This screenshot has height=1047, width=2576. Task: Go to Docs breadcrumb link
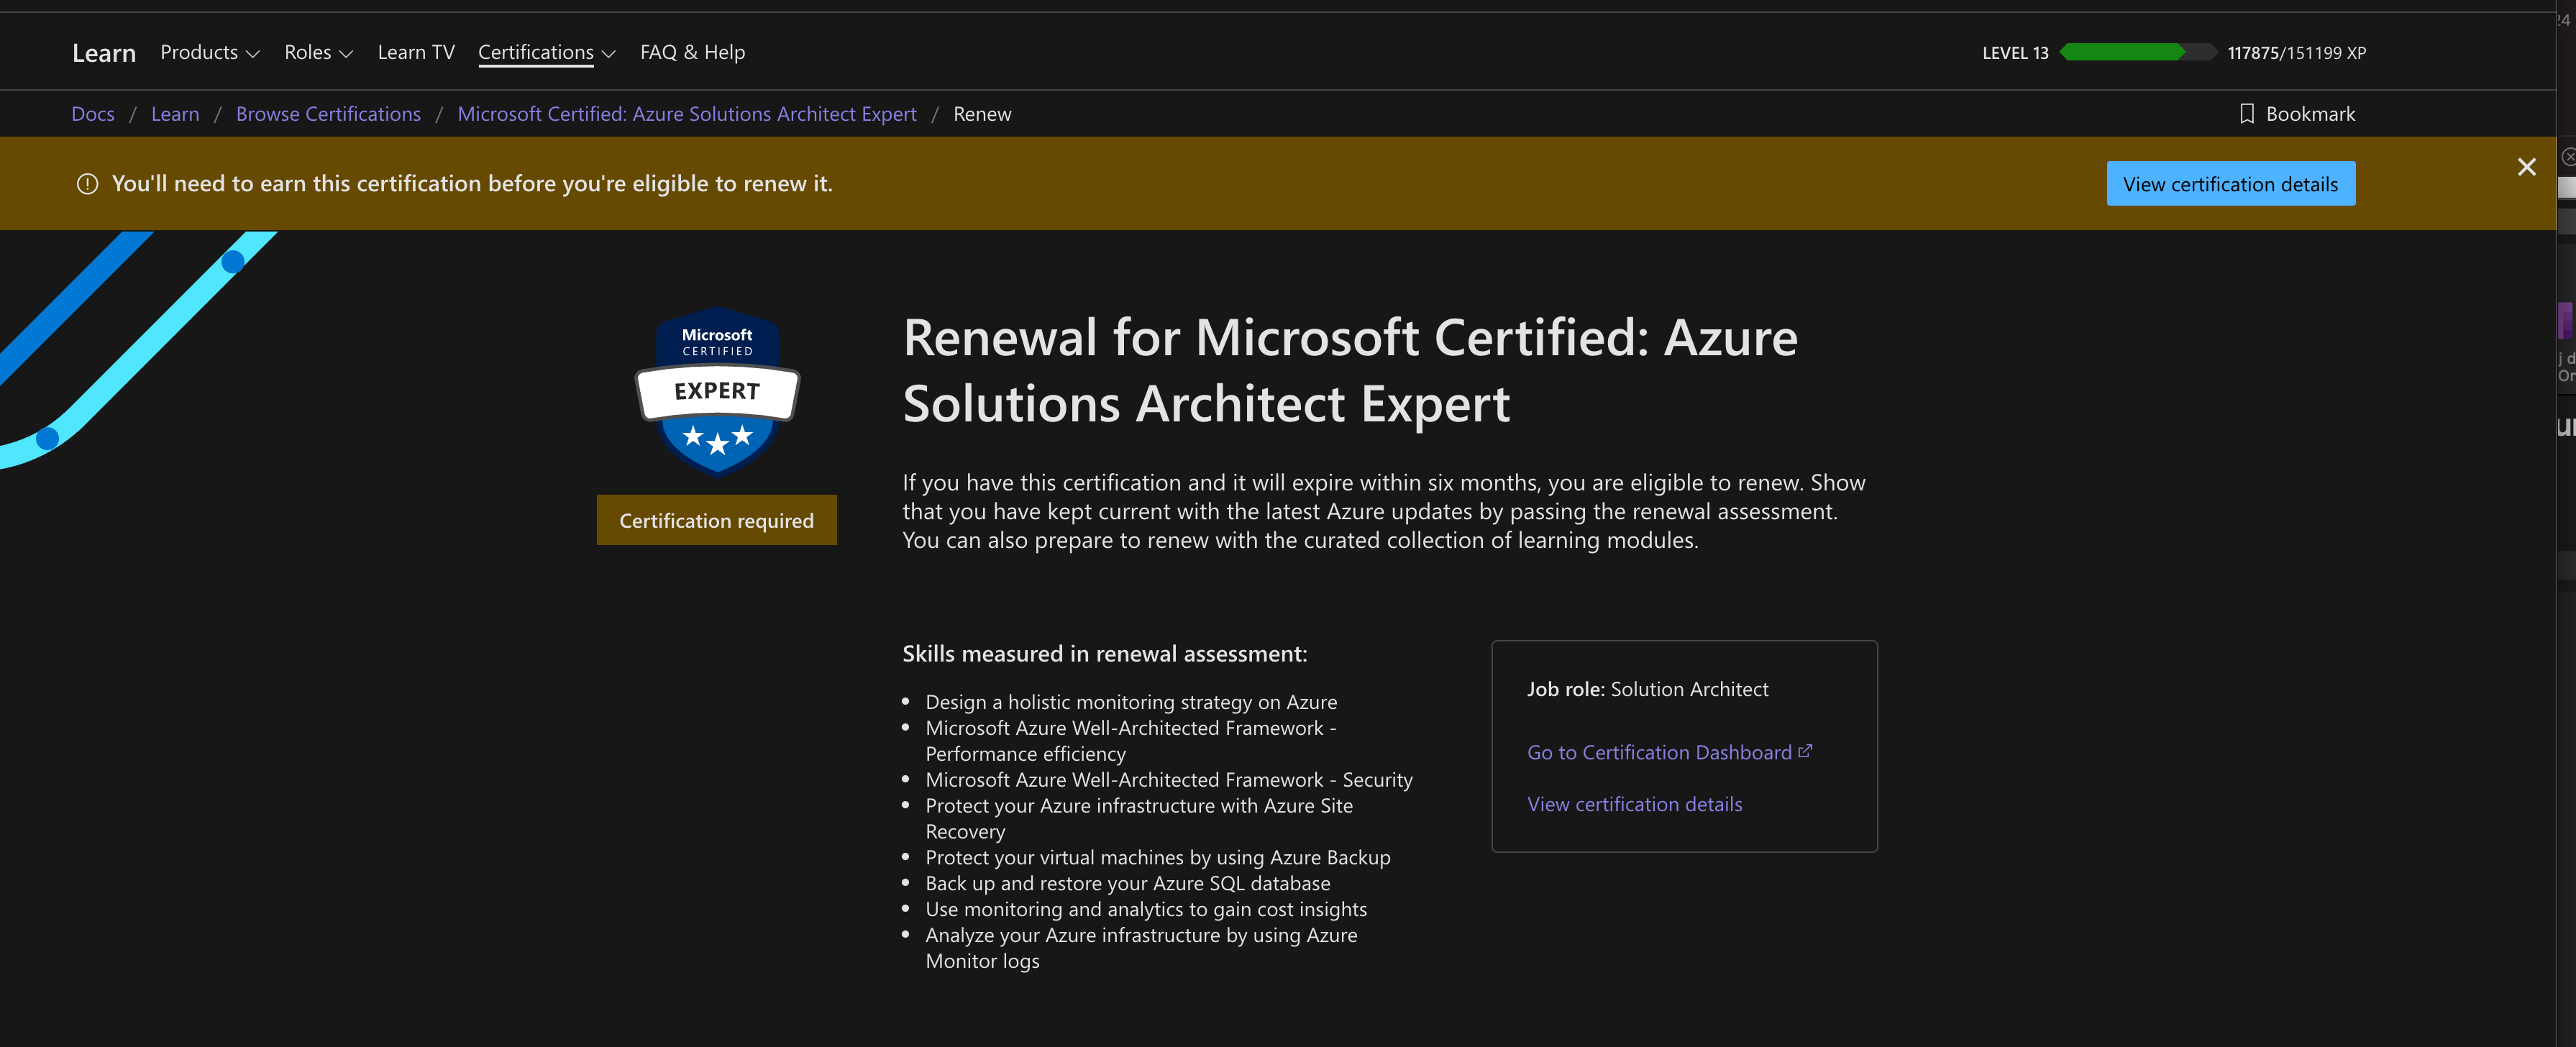coord(93,114)
